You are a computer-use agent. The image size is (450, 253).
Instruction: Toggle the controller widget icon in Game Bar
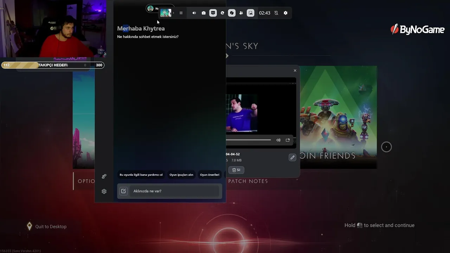coord(251,13)
